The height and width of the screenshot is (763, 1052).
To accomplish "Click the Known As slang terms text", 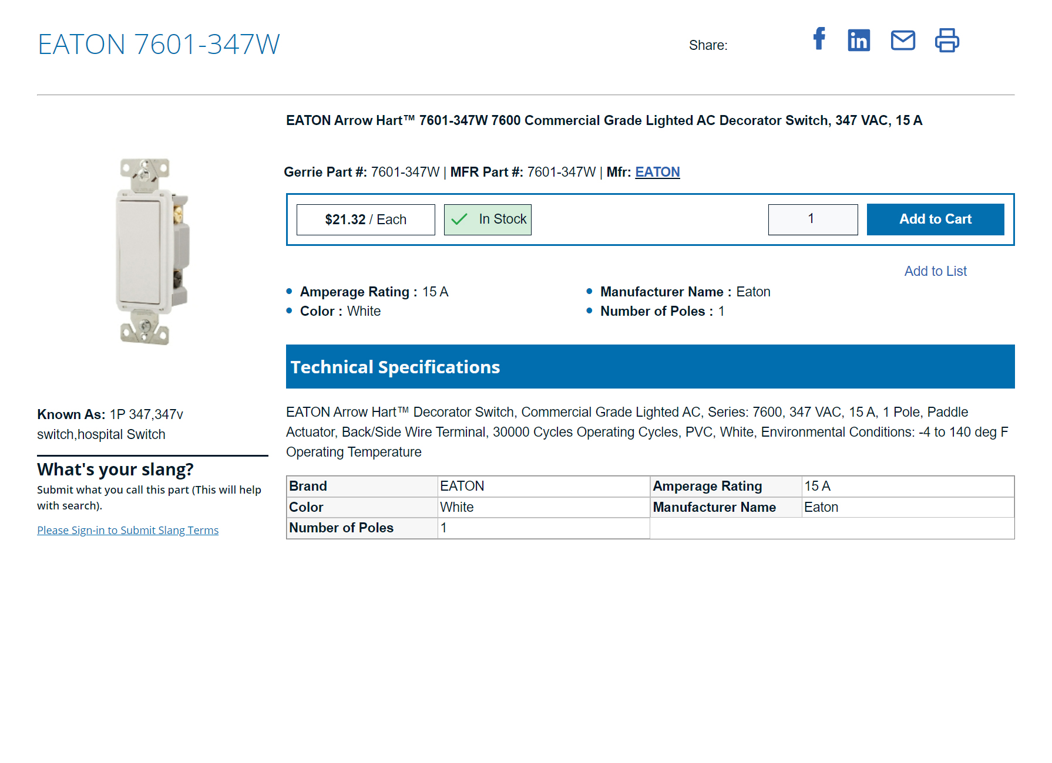I will click(110, 424).
